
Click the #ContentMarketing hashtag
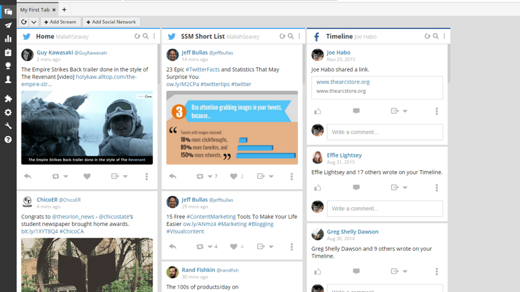pyautogui.click(x=211, y=217)
